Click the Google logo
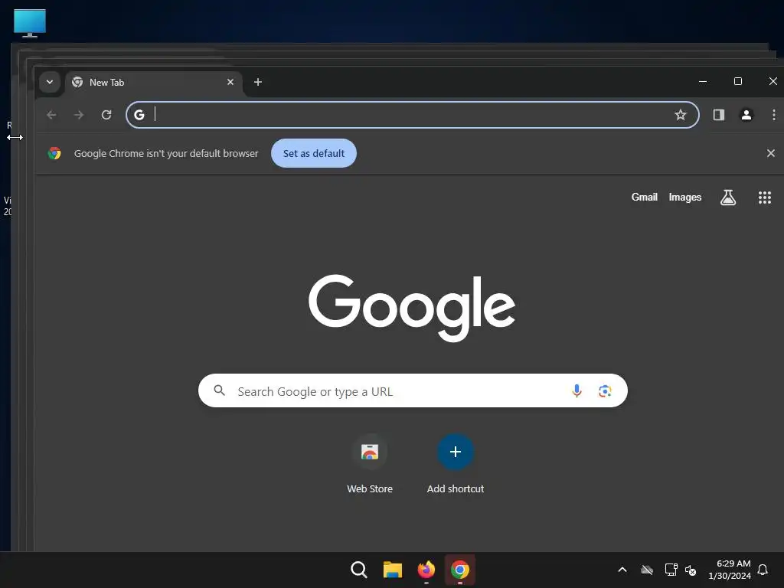The width and height of the screenshot is (784, 588). point(412,308)
